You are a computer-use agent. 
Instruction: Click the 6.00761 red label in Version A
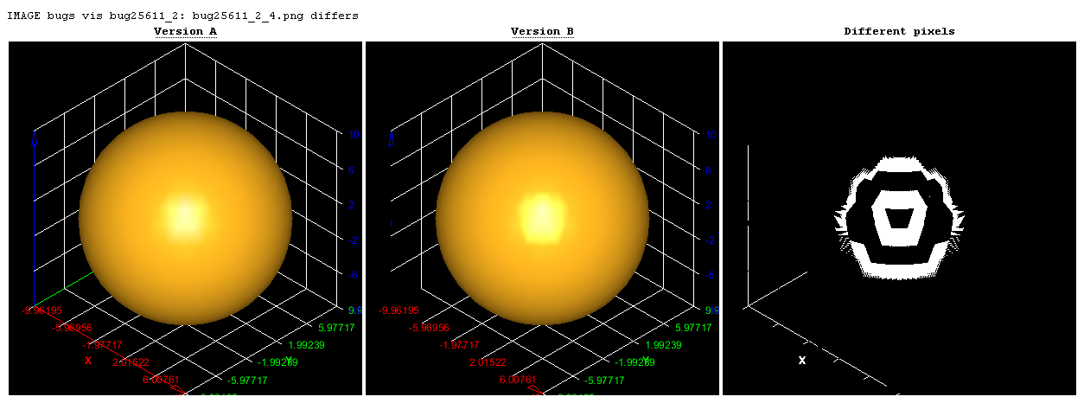157,380
